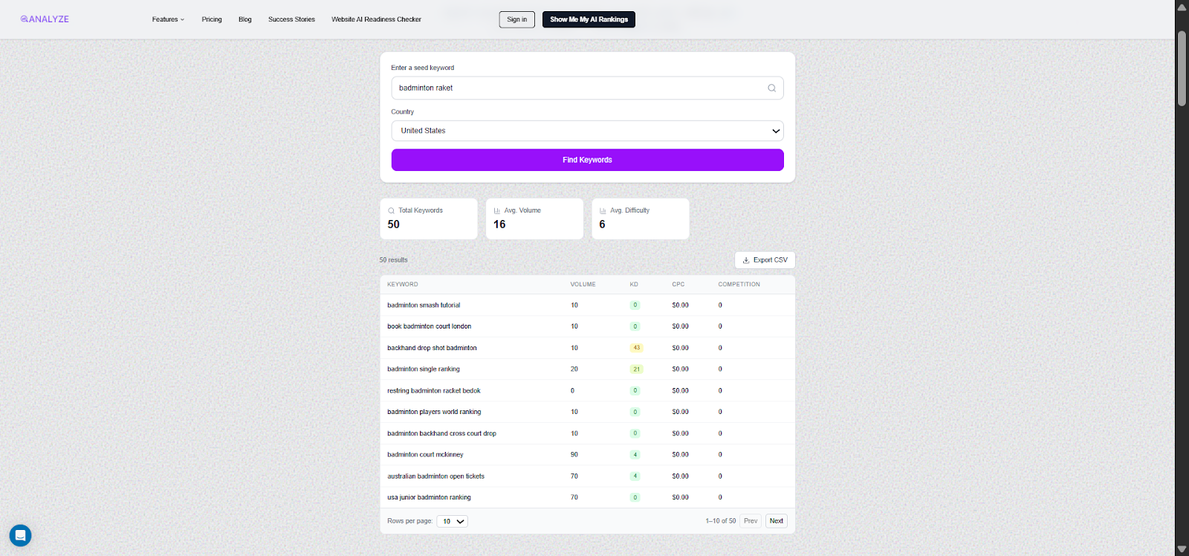Sort by the CPC column header

coord(678,285)
